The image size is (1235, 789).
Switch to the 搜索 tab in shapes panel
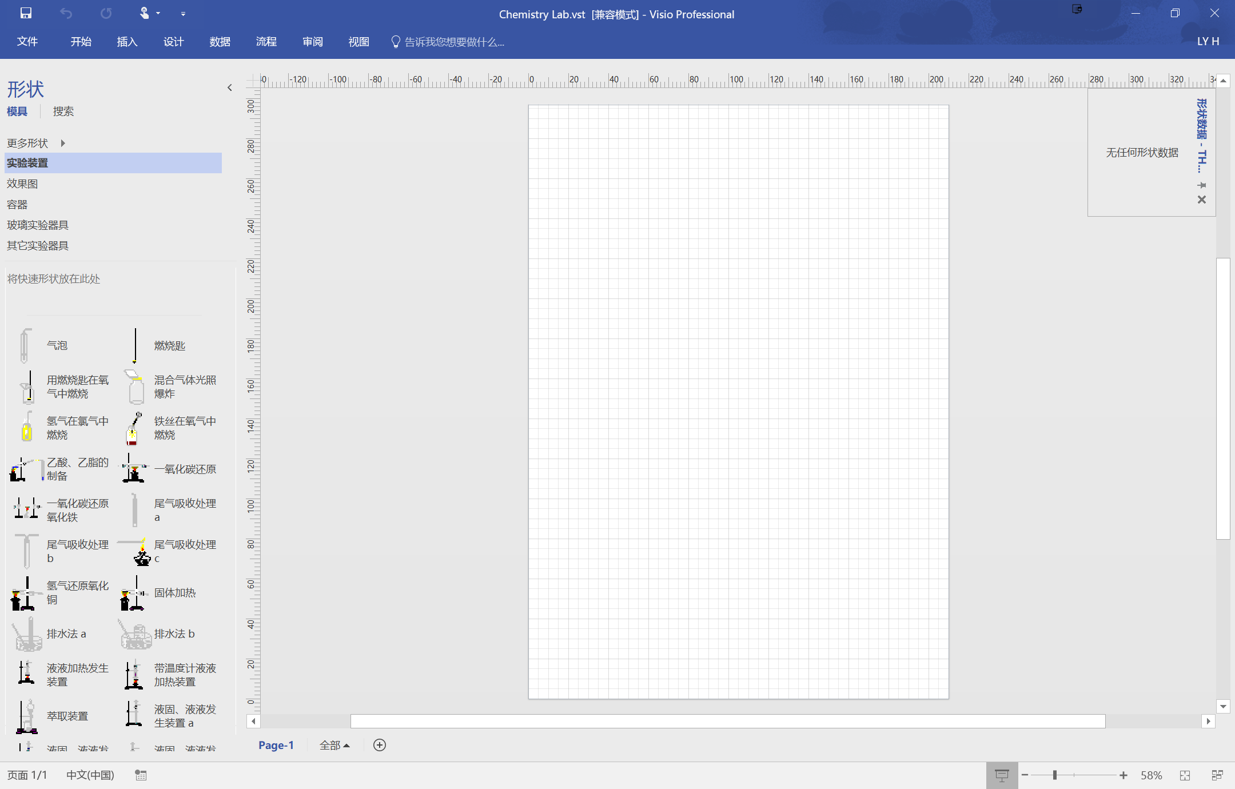click(x=63, y=111)
